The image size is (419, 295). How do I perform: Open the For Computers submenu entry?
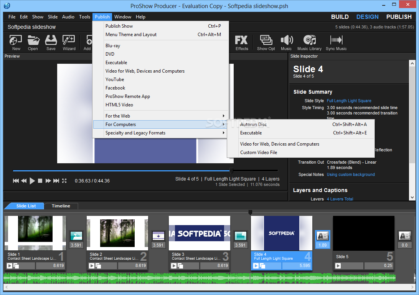click(x=161, y=124)
